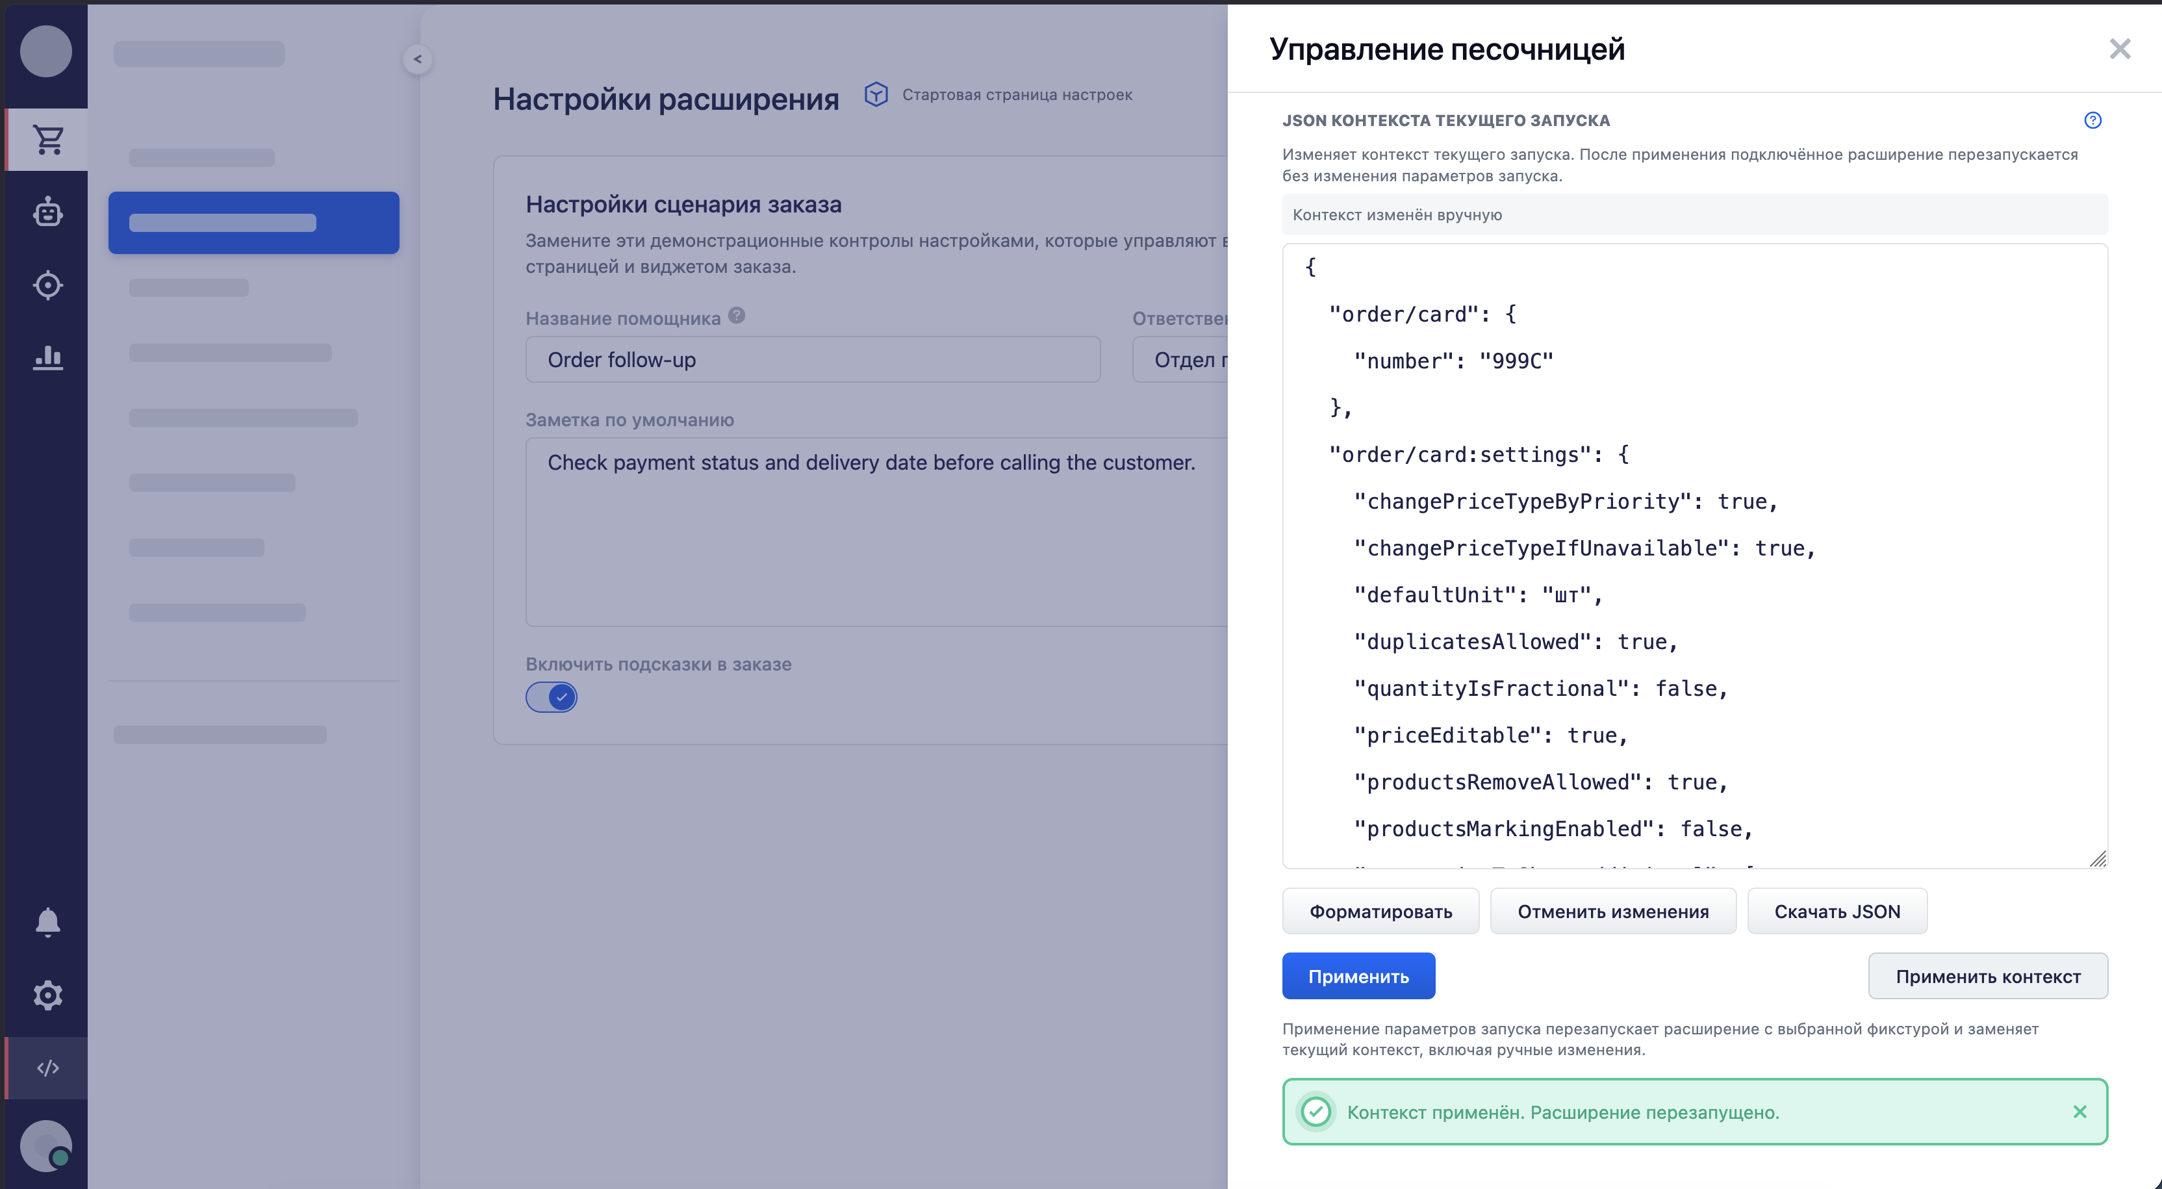Open the settings gear icon
Viewport: 2162px width, 1189px height.
pos(48,995)
